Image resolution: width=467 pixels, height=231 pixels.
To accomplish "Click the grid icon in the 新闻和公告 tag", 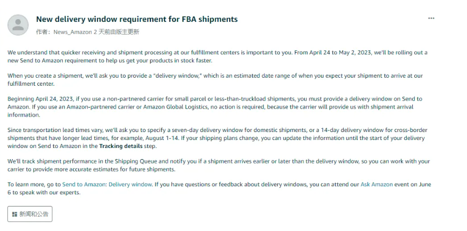I will (x=14, y=214).
